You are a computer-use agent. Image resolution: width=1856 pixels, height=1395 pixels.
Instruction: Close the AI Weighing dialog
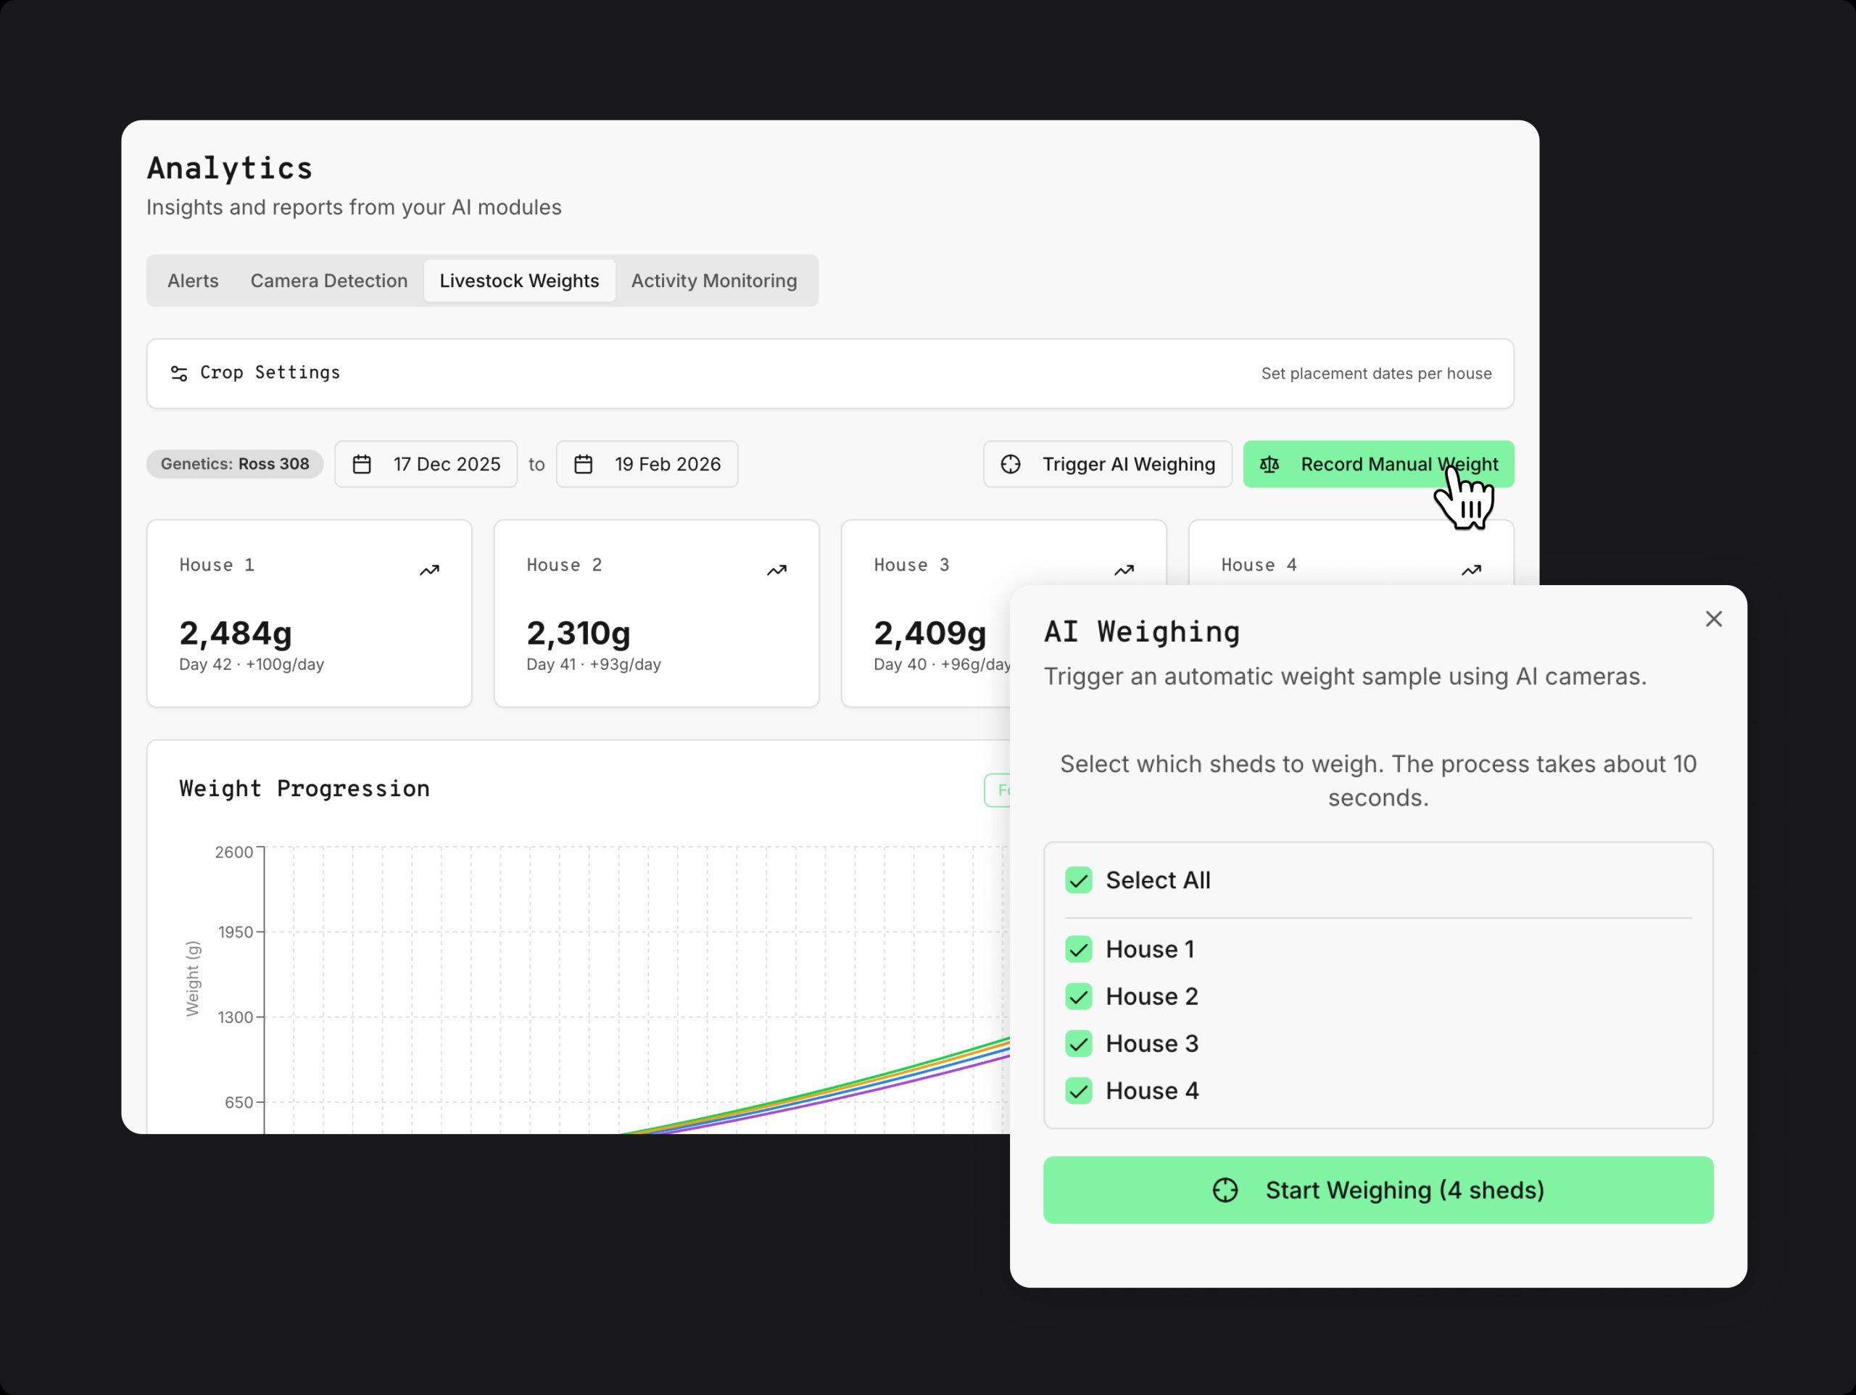tap(1712, 618)
